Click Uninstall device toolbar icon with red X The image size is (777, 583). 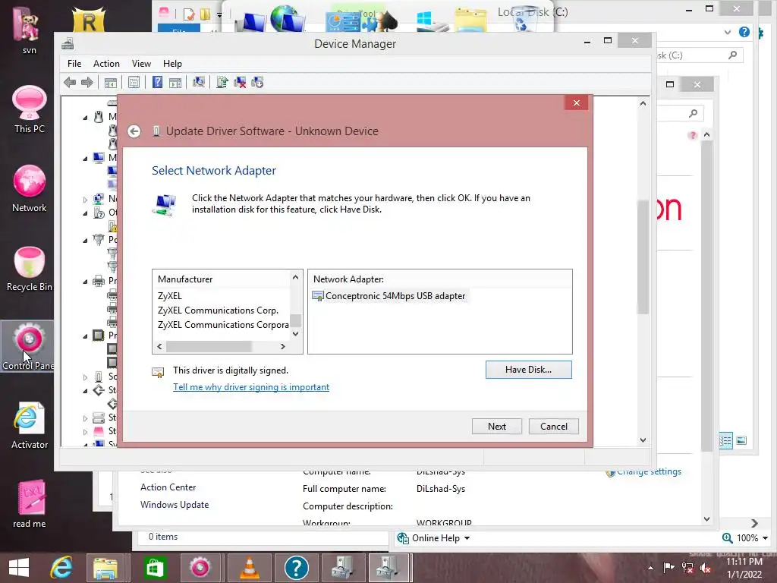click(x=240, y=82)
